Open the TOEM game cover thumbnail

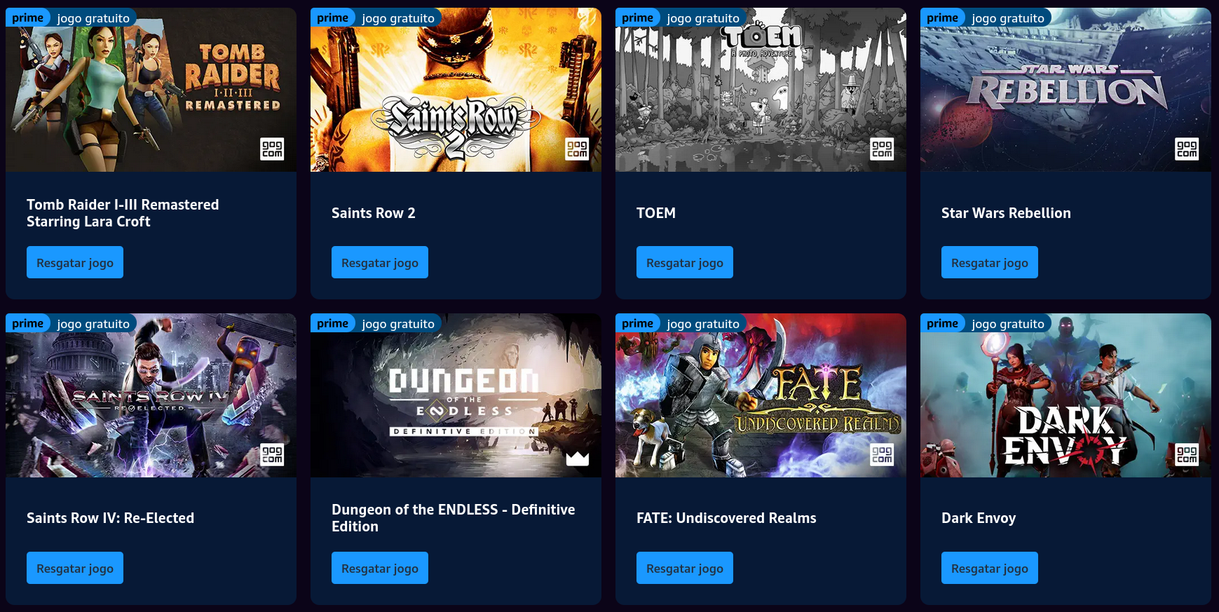[761, 90]
